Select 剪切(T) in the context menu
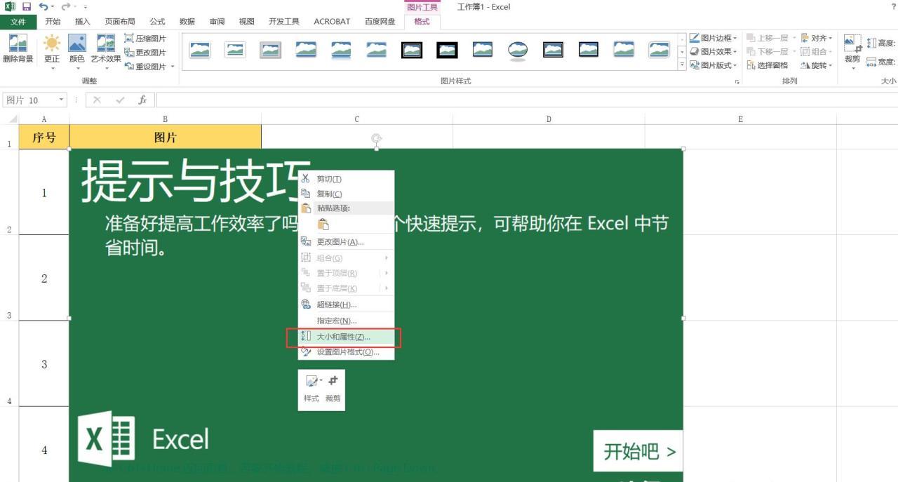 click(346, 179)
